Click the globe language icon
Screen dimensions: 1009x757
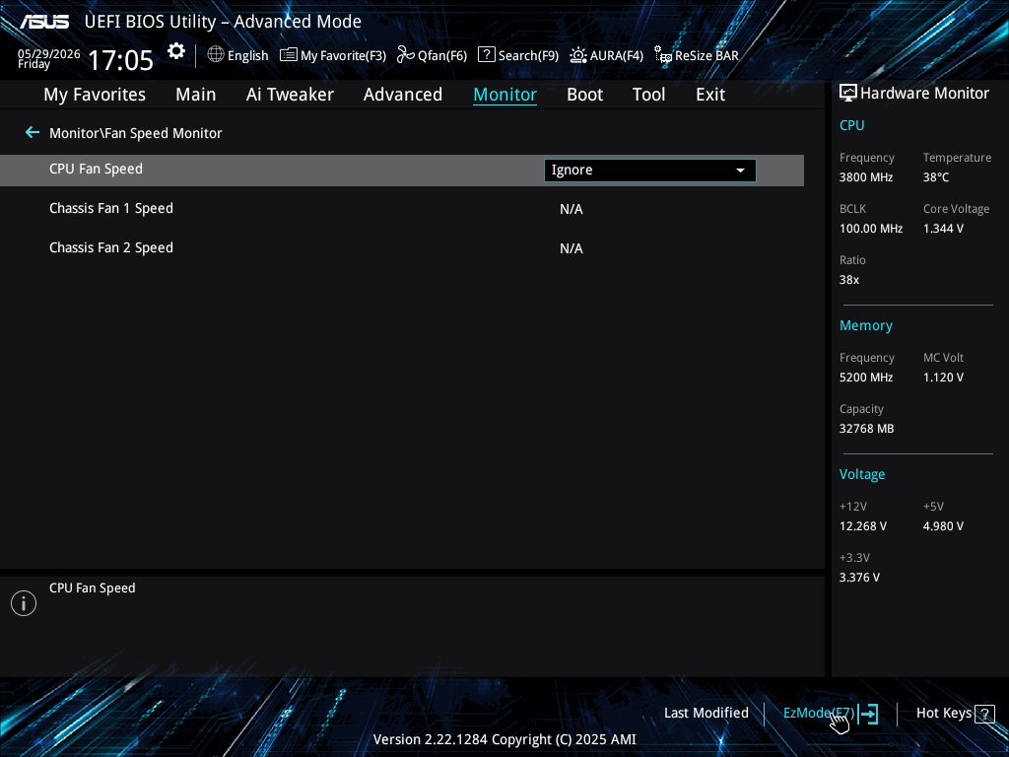pyautogui.click(x=216, y=55)
